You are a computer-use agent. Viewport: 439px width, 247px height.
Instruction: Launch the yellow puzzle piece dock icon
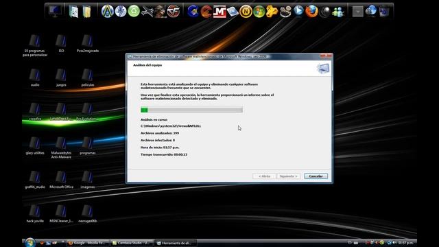point(272,12)
